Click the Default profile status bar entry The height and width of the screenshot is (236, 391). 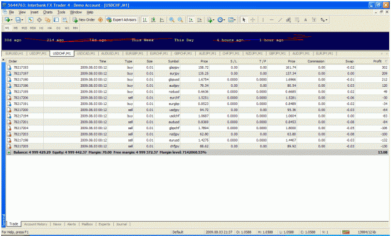tap(178, 232)
